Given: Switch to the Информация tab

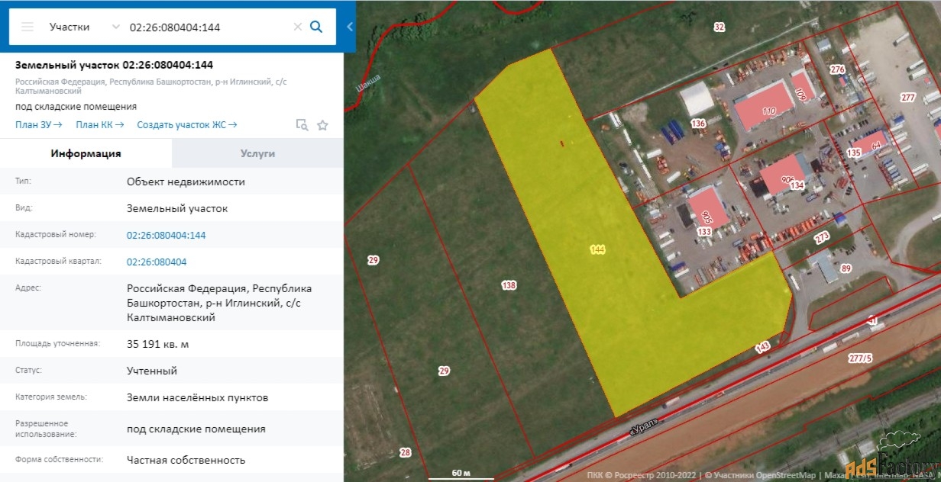Looking at the screenshot, I should [86, 153].
